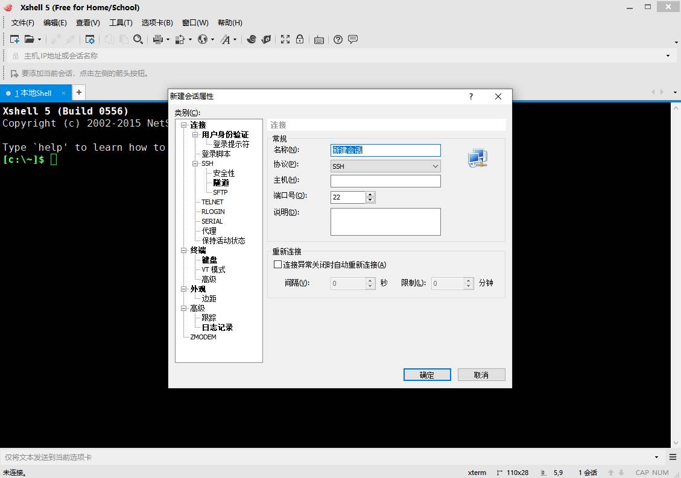Click the Print toolbar icon
The height and width of the screenshot is (478, 681).
[x=157, y=40]
